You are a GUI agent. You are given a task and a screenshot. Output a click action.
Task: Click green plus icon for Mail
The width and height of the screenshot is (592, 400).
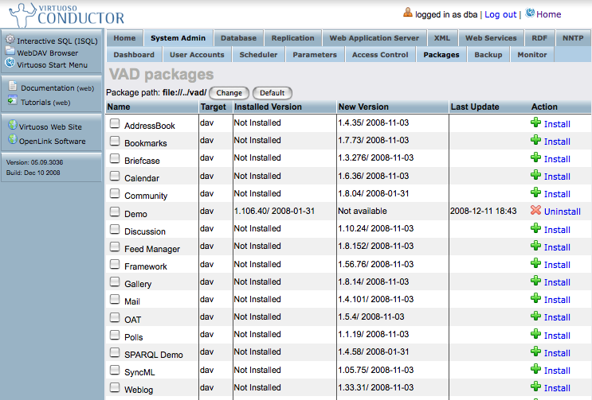coord(535,298)
